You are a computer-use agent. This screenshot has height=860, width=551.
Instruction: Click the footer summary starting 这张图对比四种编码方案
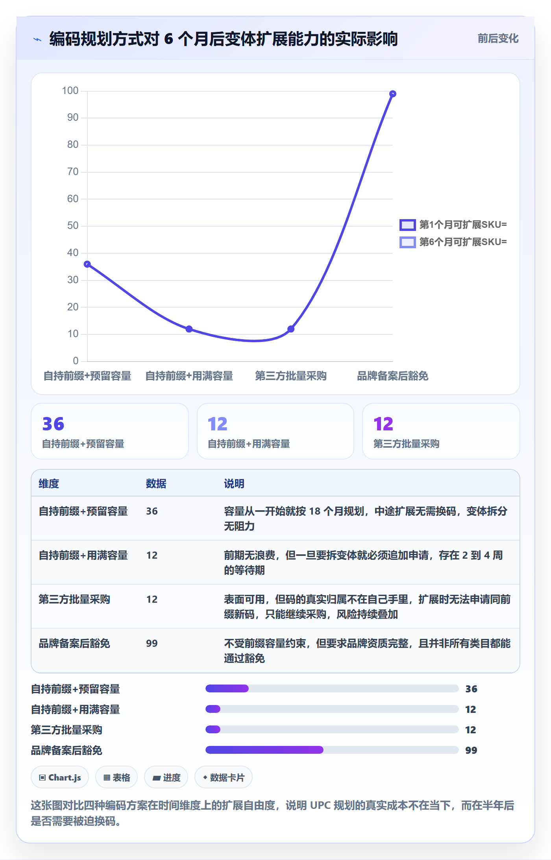(x=272, y=813)
